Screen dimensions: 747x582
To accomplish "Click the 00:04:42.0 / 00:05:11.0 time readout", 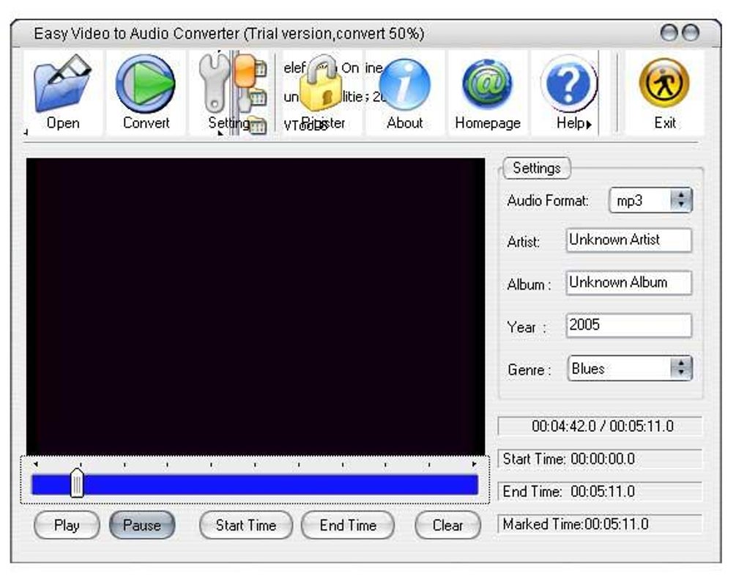I will click(x=601, y=426).
